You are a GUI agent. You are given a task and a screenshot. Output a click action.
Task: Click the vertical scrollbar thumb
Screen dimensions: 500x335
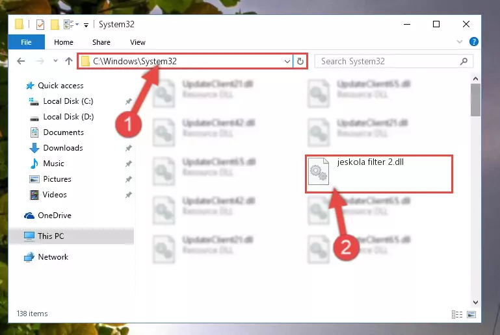[x=475, y=100]
